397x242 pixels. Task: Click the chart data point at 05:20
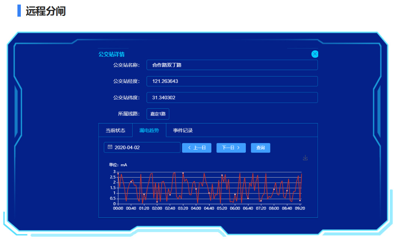pyautogui.click(x=222, y=175)
